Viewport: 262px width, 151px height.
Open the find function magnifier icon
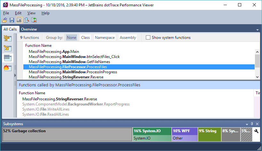pos(27,20)
